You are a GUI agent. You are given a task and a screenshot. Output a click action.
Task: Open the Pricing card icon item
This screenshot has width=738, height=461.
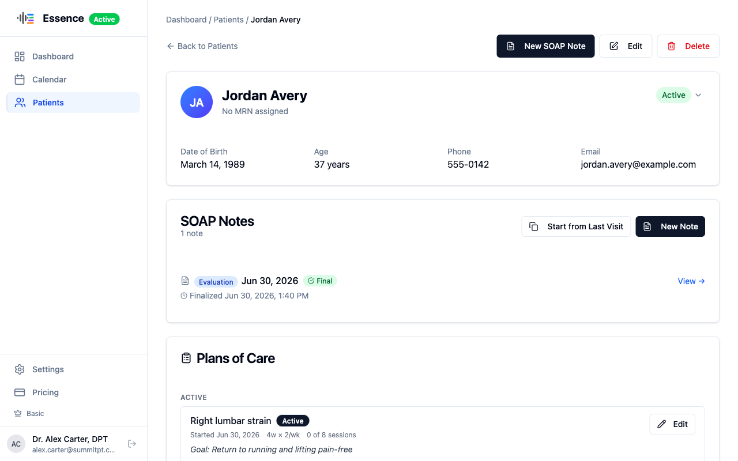coord(20,392)
